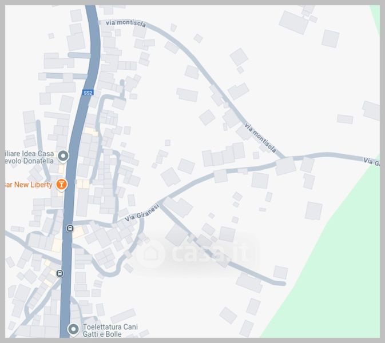
Task: Click the bus stop icon near Via Giranesi junction
Action: tap(70, 229)
